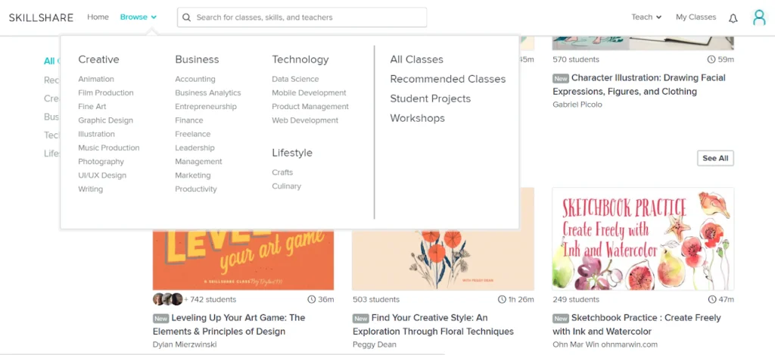Open All Classes in Browse menu
The width and height of the screenshot is (775, 355).
[x=417, y=59]
